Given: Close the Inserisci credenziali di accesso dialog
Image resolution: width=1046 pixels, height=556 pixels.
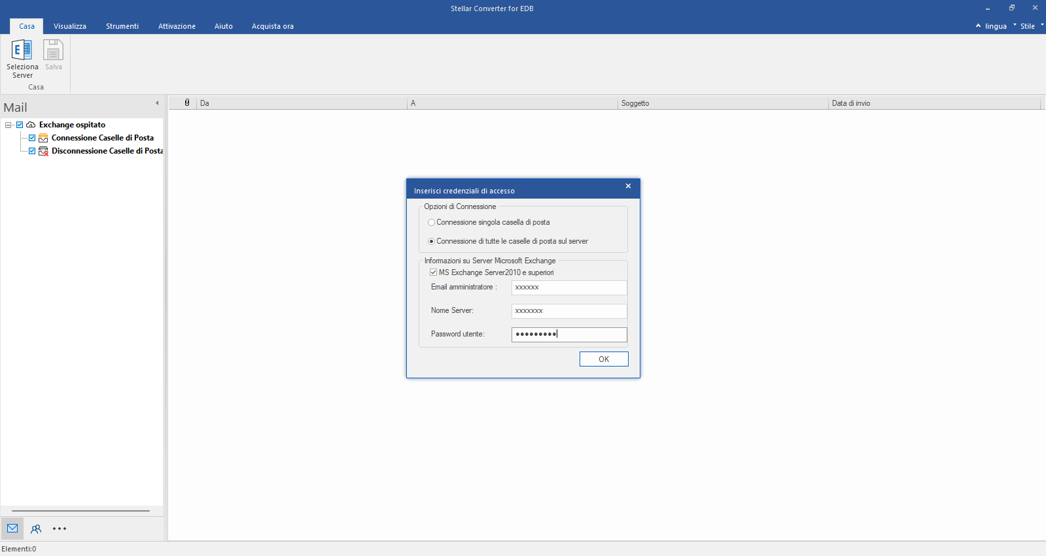Looking at the screenshot, I should click(628, 186).
